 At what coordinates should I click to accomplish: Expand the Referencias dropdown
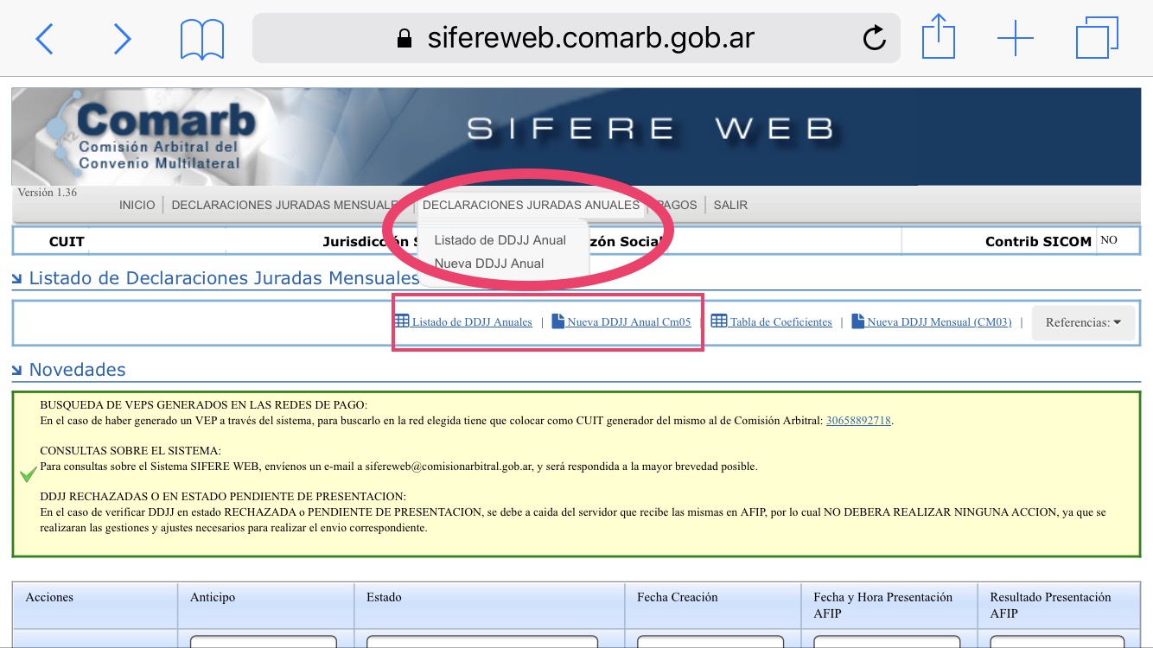[x=1083, y=322]
